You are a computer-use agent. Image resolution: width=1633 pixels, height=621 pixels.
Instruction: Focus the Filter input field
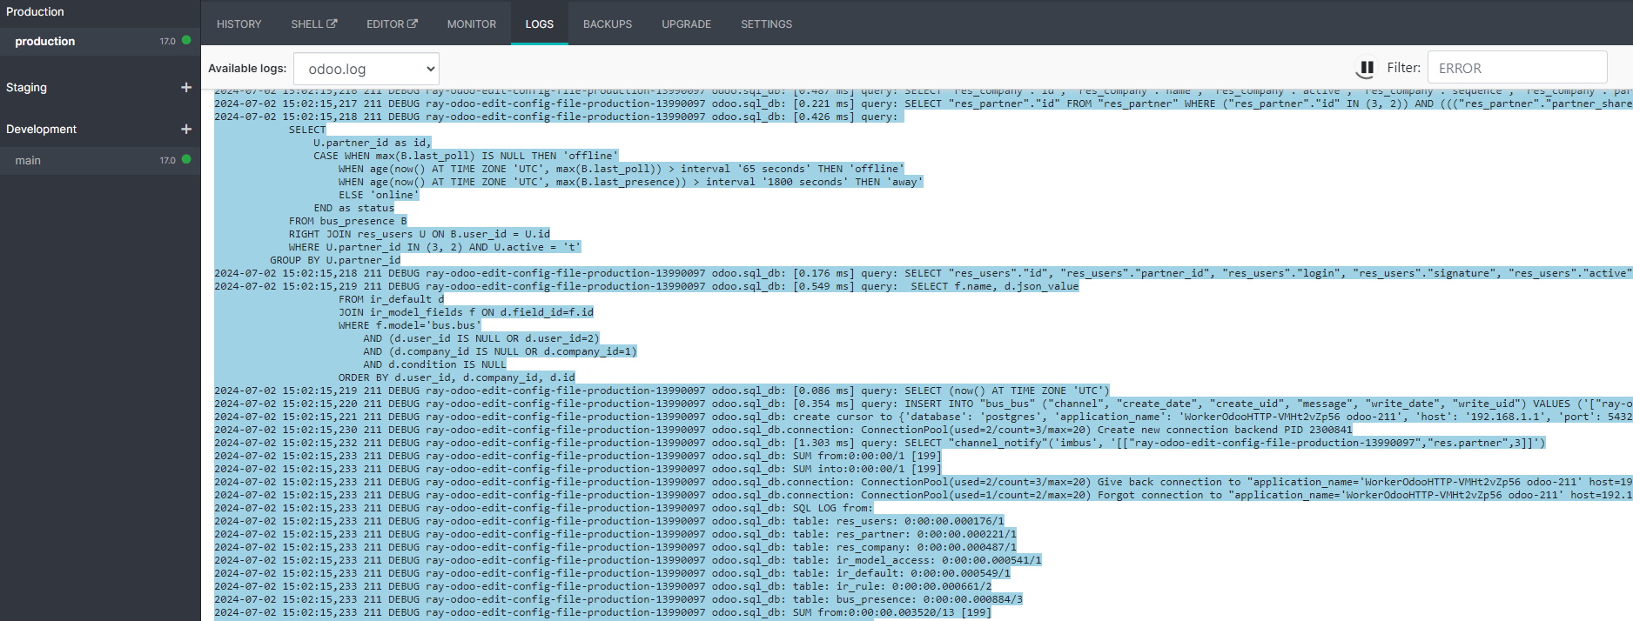tap(1517, 68)
